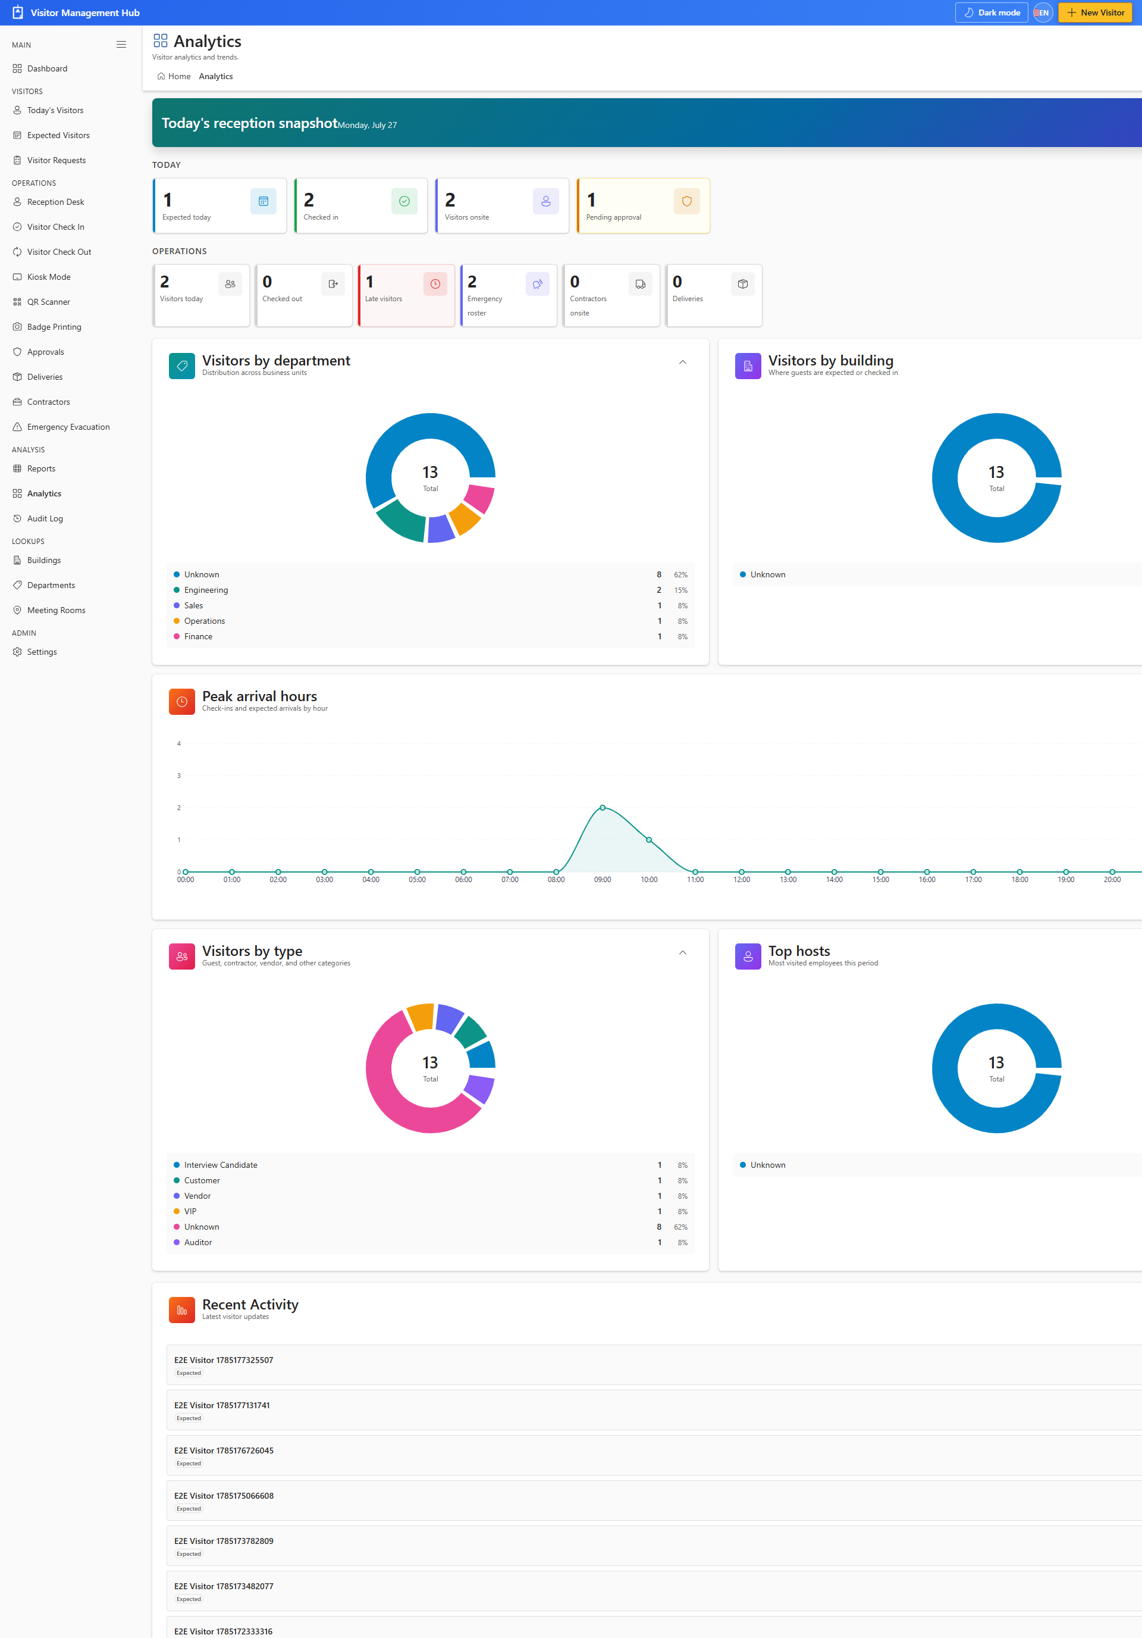The height and width of the screenshot is (1638, 1142).
Task: Click the Settings gear icon
Action: click(x=17, y=652)
